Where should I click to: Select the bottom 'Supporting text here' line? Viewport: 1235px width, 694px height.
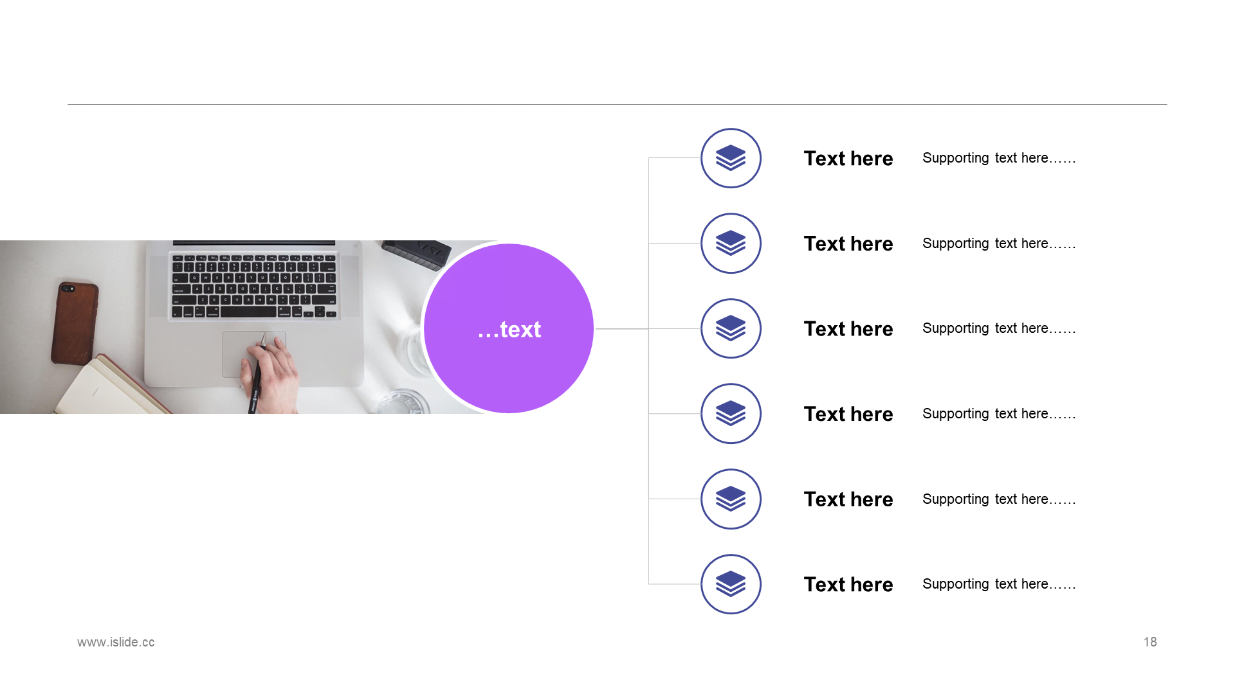[x=999, y=584]
